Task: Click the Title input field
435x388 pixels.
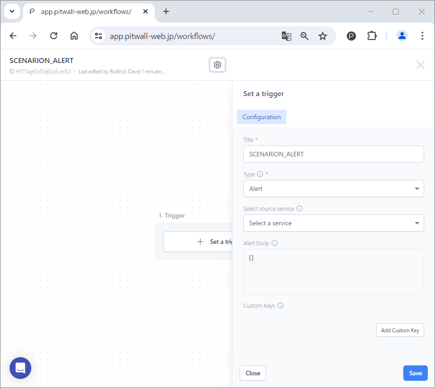Action: click(x=333, y=154)
